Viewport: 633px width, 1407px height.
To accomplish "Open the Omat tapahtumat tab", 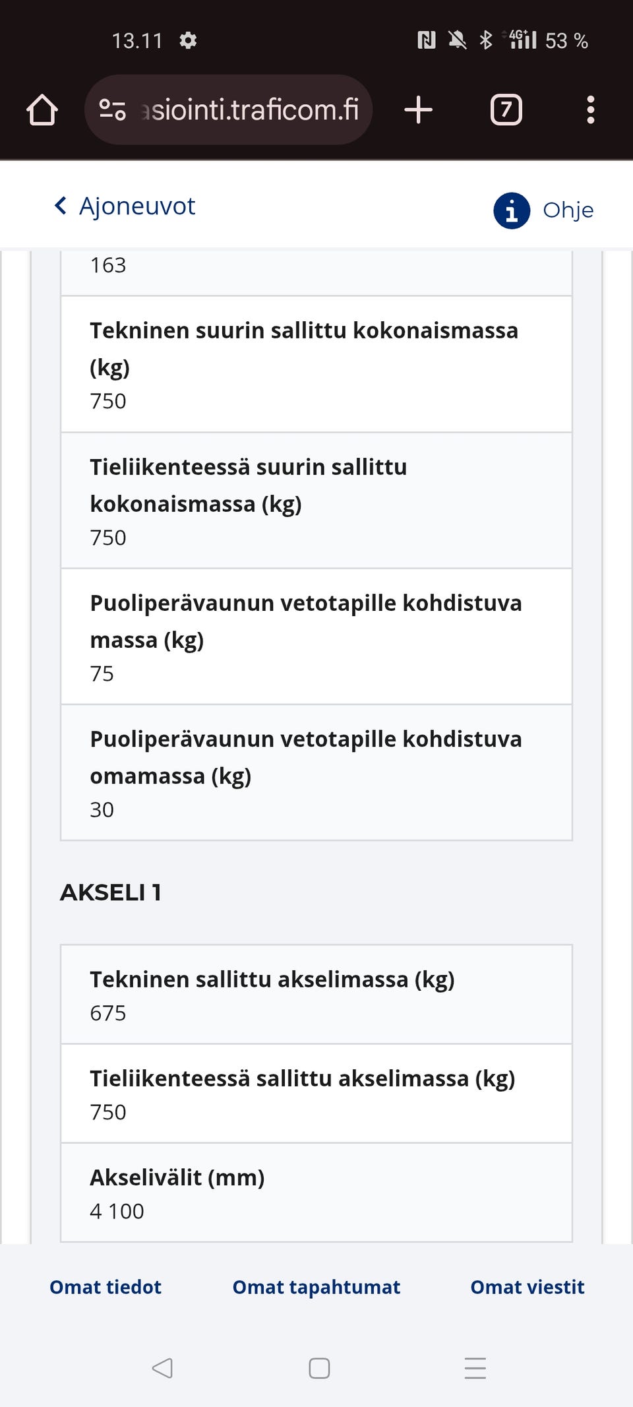I will [x=316, y=1286].
